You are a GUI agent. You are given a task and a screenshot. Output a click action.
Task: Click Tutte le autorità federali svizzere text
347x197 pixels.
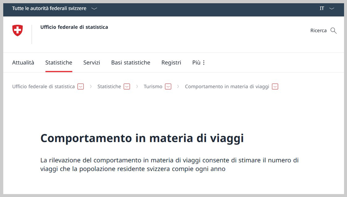pyautogui.click(x=49, y=9)
